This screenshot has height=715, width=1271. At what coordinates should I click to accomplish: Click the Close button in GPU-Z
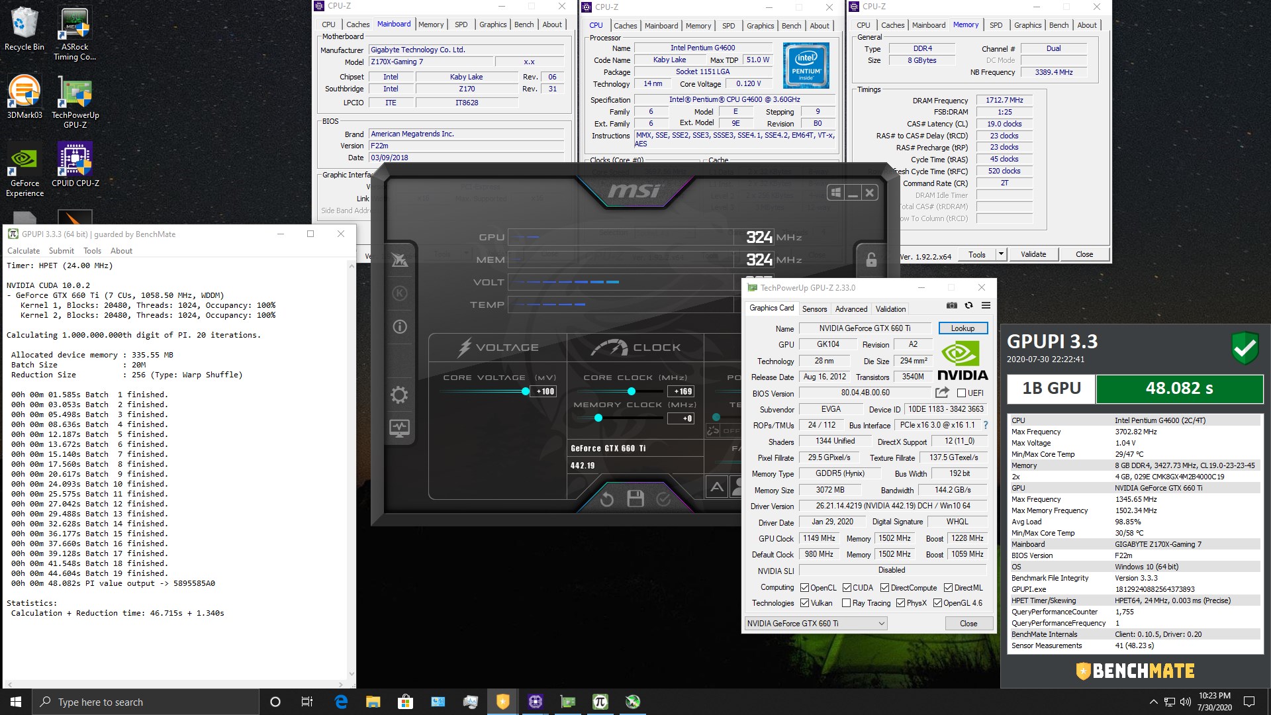[x=968, y=624]
